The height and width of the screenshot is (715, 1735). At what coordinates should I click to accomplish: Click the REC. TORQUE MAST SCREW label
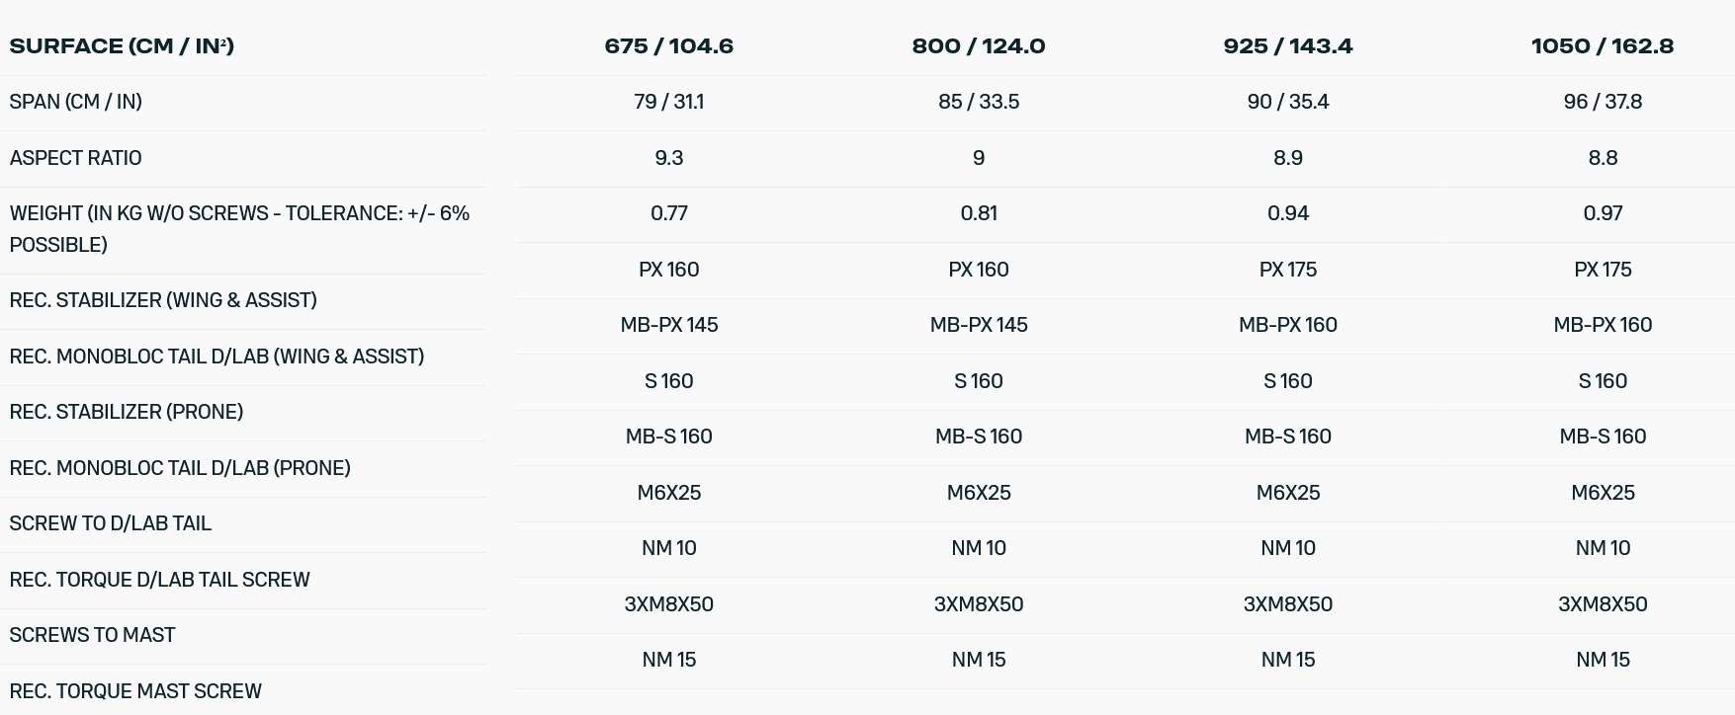[x=135, y=691]
